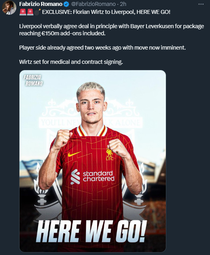Viewport: 210px width, 255px height.
Task: Click the first red siren emoji
Action: click(23, 12)
